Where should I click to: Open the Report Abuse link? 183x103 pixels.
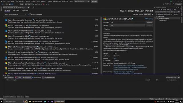(x=128, y=73)
